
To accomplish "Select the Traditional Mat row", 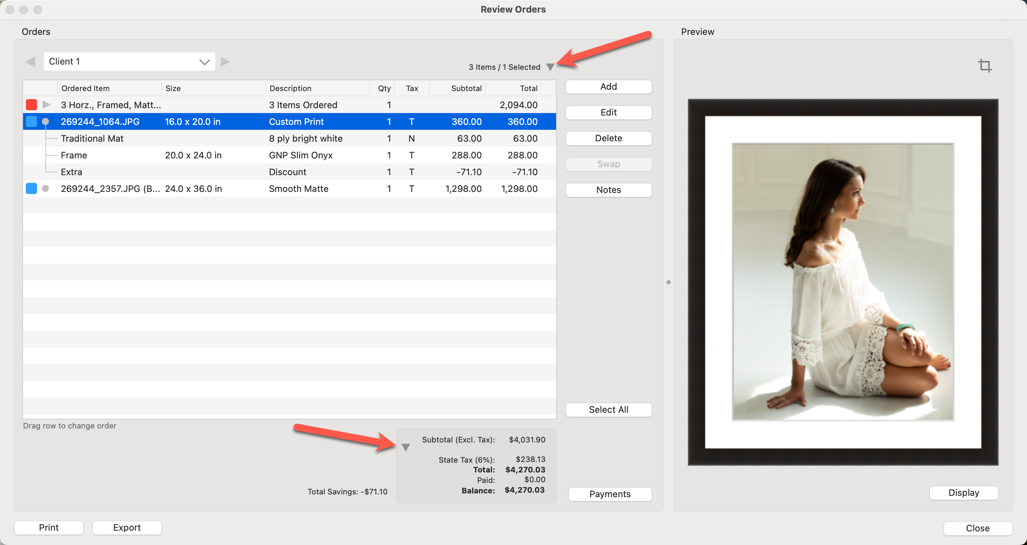I will click(92, 138).
